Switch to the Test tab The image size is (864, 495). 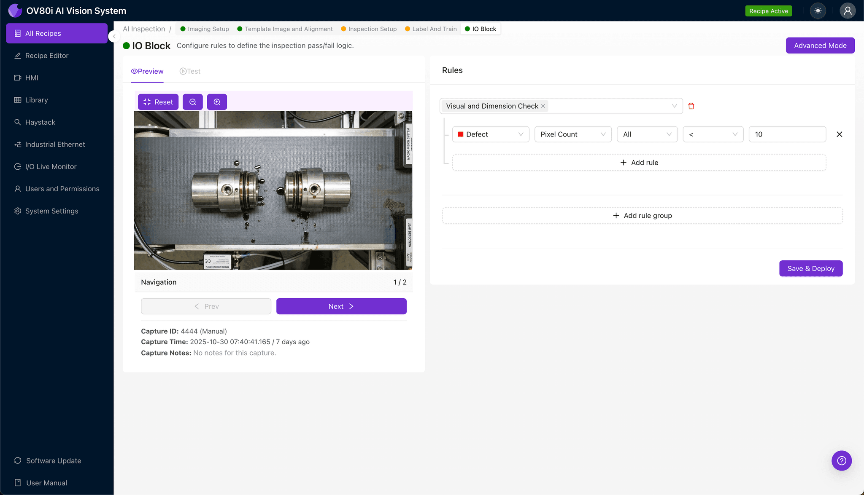click(x=190, y=71)
